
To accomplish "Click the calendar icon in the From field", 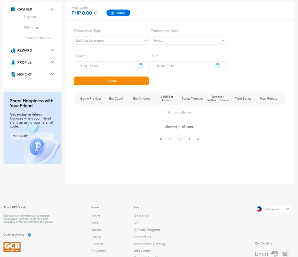I will tap(141, 65).
